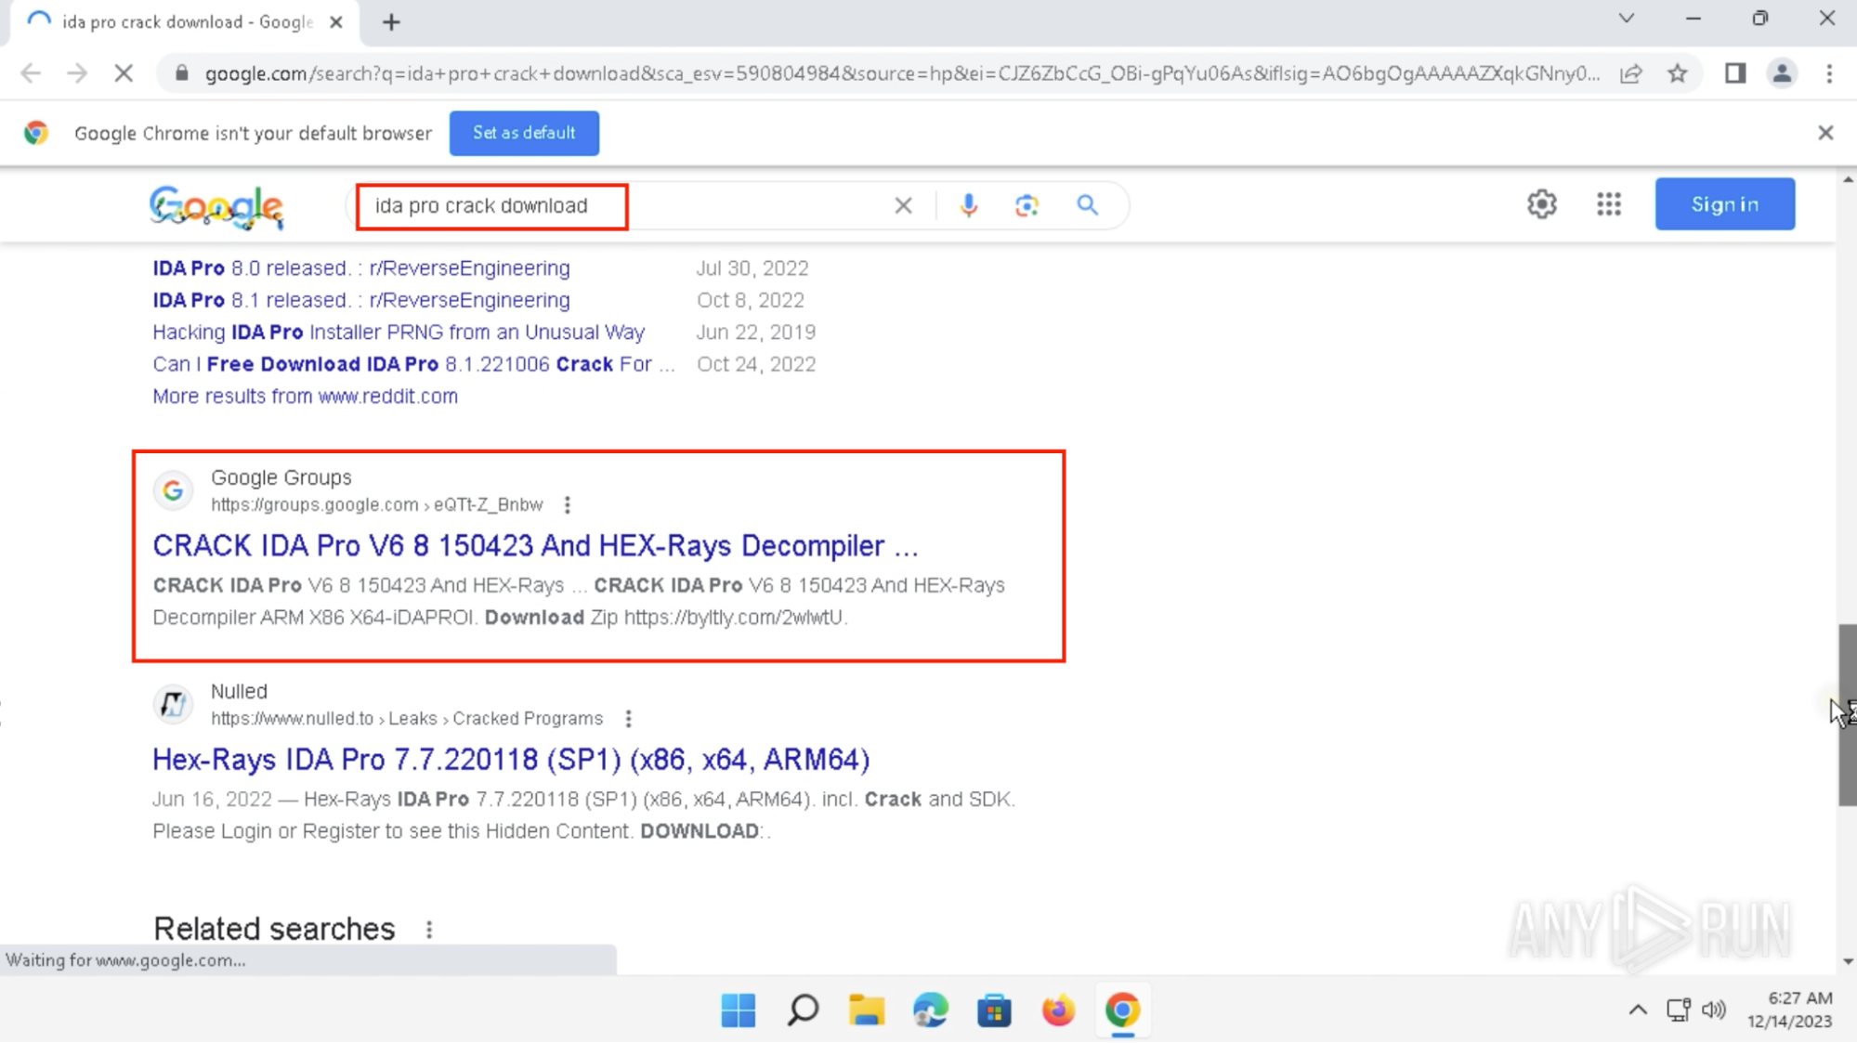Click the Sign in button

pyautogui.click(x=1724, y=204)
